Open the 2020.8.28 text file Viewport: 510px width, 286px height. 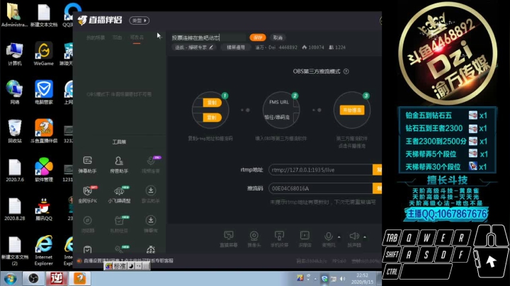(15, 209)
